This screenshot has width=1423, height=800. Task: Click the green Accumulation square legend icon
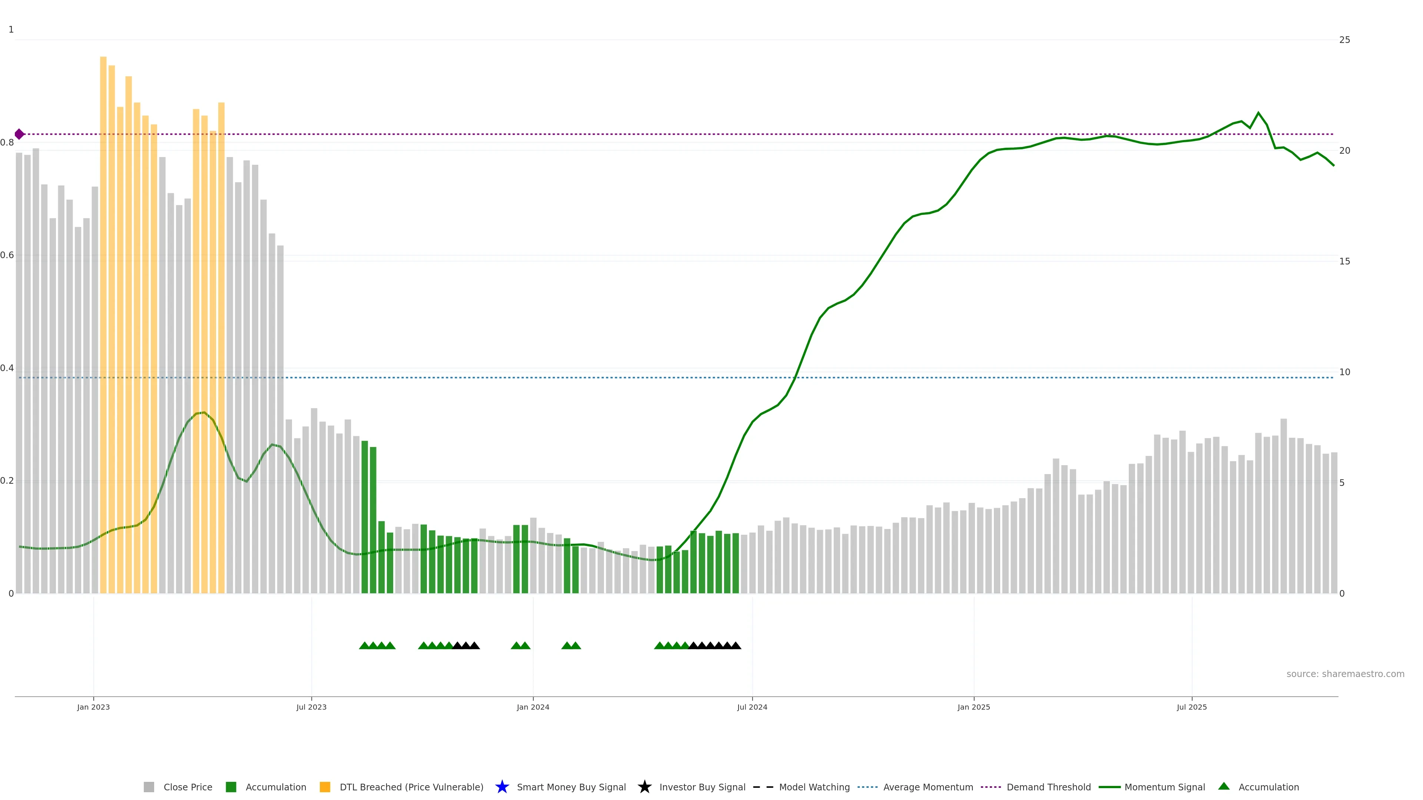click(231, 787)
